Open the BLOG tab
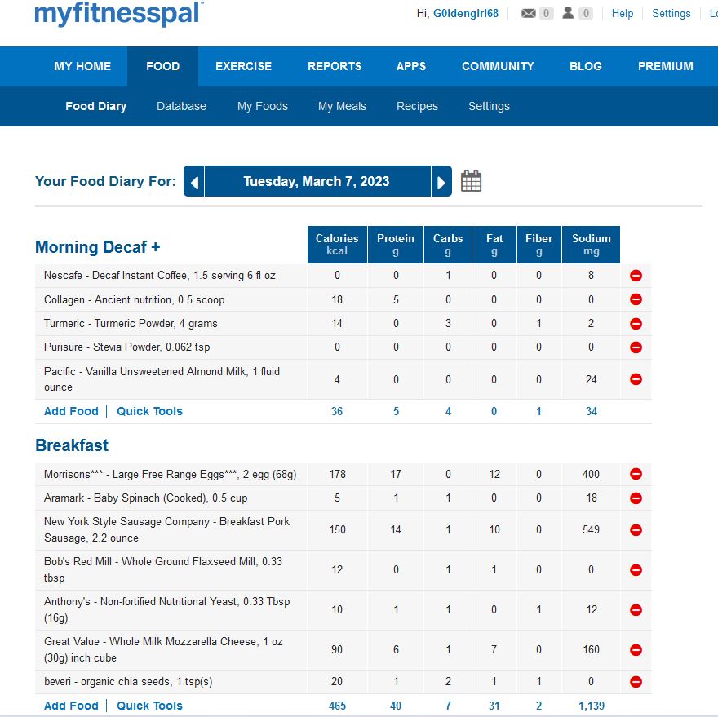This screenshot has width=718, height=717. coord(586,66)
